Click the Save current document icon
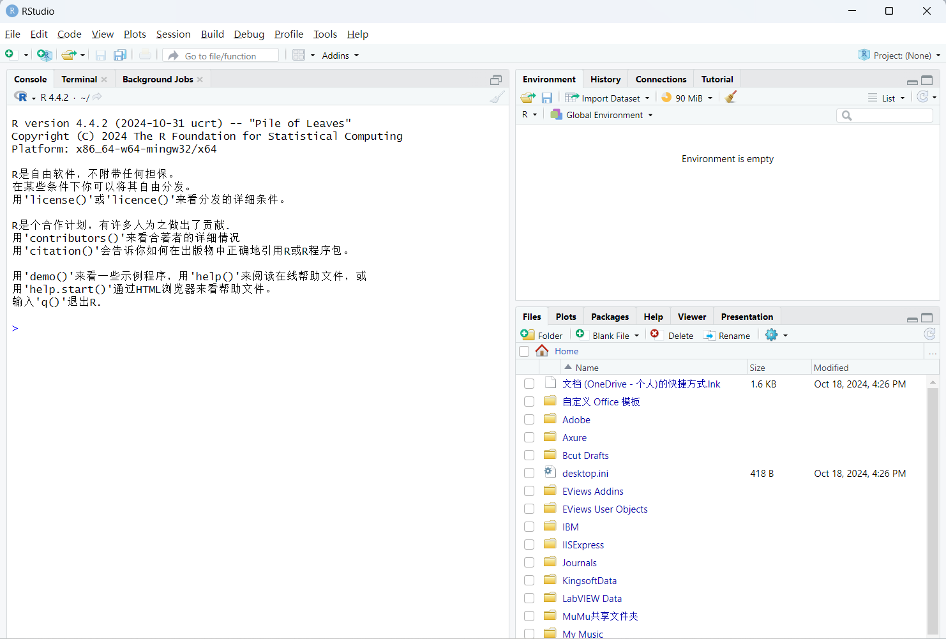Viewport: 946px width, 639px height. click(101, 56)
